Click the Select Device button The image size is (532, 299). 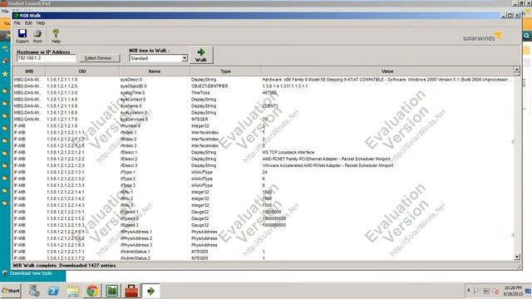[100, 58]
